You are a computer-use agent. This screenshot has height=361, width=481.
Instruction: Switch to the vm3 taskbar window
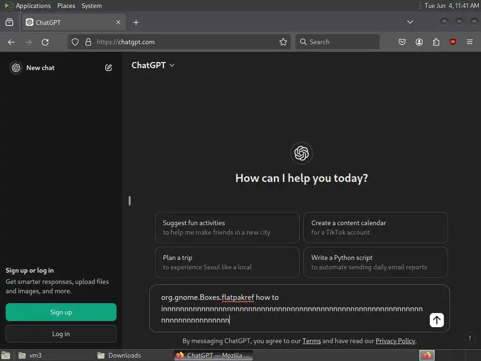click(54, 355)
